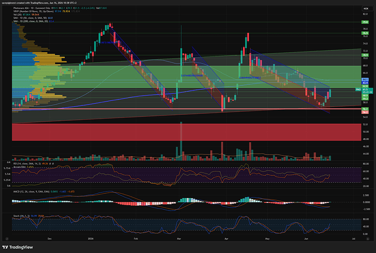Click the Feb label on time axis
Screen dimensions: 376x253
pyautogui.click(x=136, y=239)
